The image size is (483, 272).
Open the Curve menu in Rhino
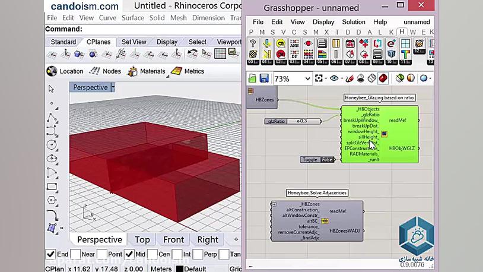pyautogui.click(x=107, y=18)
